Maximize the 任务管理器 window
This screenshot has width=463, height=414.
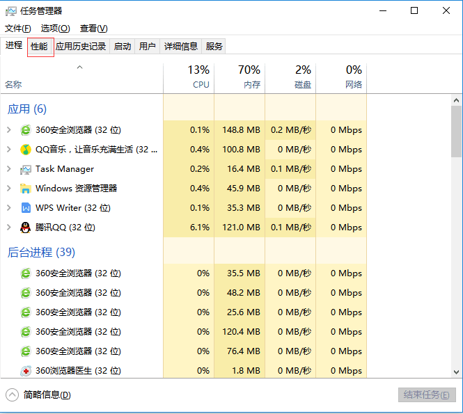click(414, 11)
